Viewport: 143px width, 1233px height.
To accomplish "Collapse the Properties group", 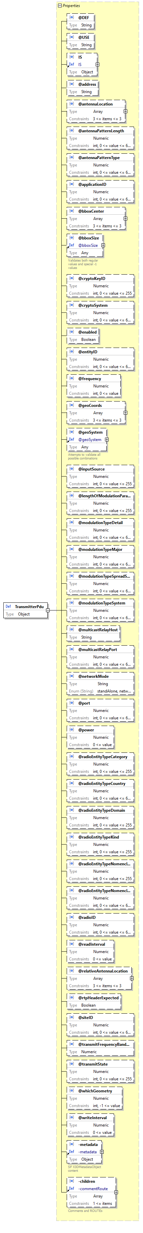I will (60, 6).
